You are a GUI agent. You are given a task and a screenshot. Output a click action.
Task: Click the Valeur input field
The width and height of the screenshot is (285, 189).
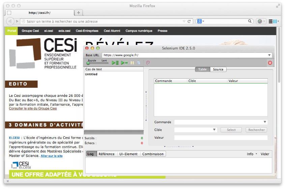pyautogui.click(x=221, y=137)
